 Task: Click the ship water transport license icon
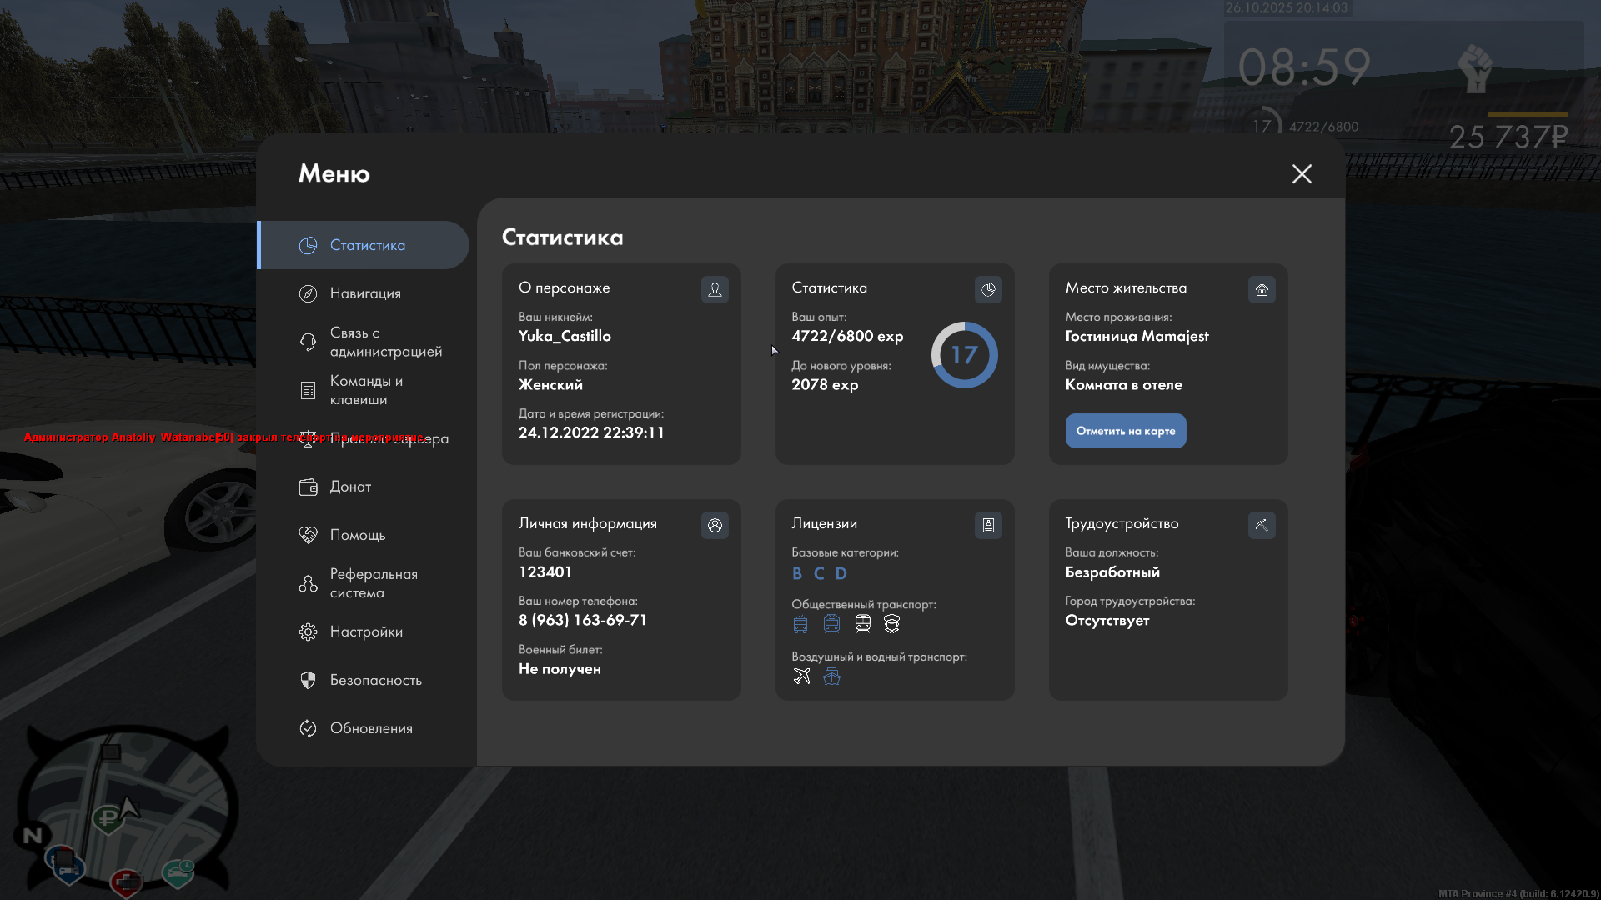(x=831, y=676)
